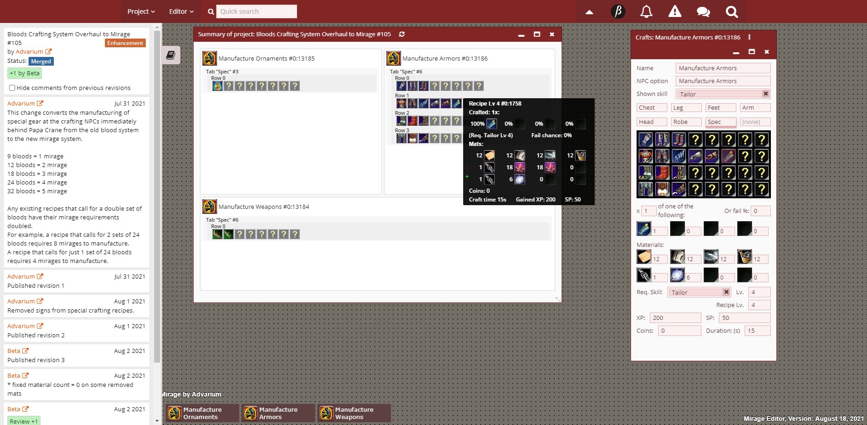Expand the Editor menu

pos(181,11)
